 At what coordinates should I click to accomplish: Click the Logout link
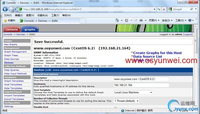[188, 34]
